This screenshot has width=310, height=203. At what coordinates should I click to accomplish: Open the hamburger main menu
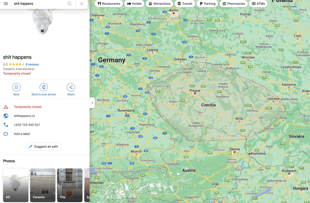[x=6, y=4]
